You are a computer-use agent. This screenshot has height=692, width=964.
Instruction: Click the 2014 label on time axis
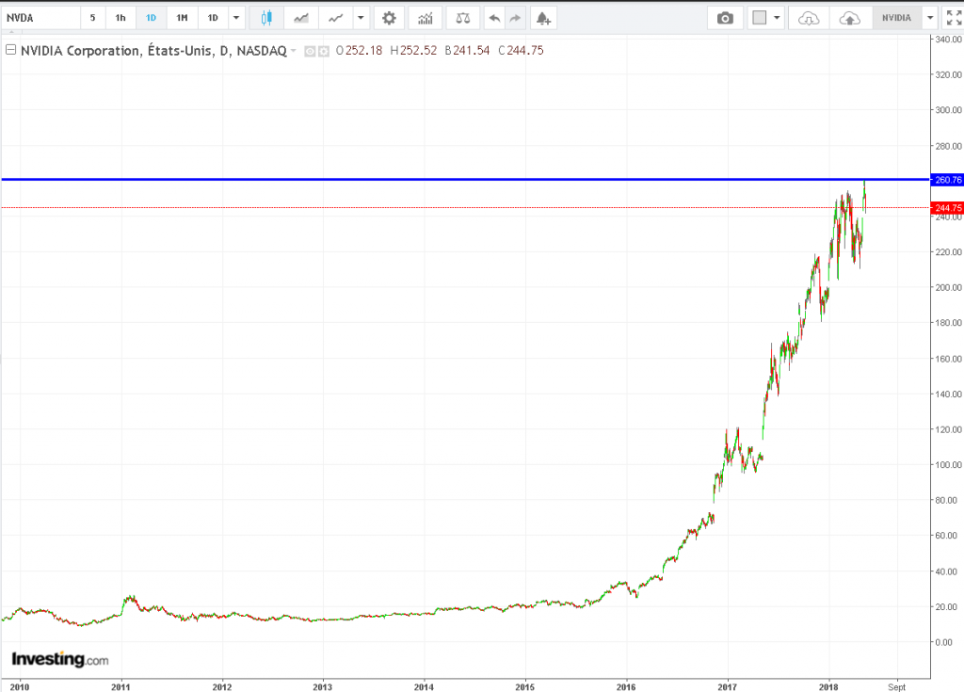coord(424,686)
